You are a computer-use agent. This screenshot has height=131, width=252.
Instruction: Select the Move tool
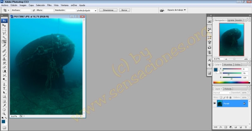click(x=4, y=25)
